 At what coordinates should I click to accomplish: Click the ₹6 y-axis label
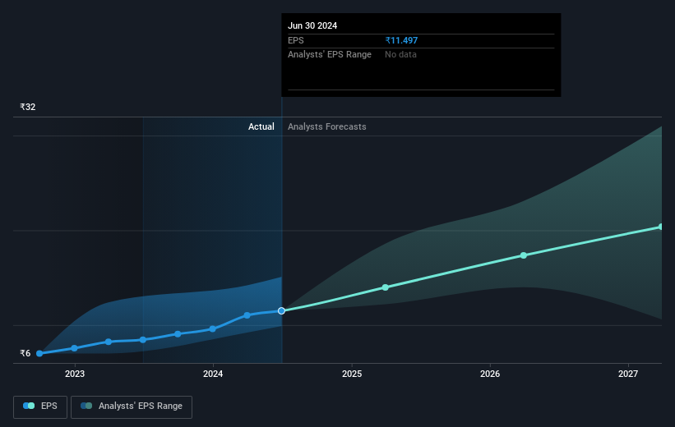[25, 353]
